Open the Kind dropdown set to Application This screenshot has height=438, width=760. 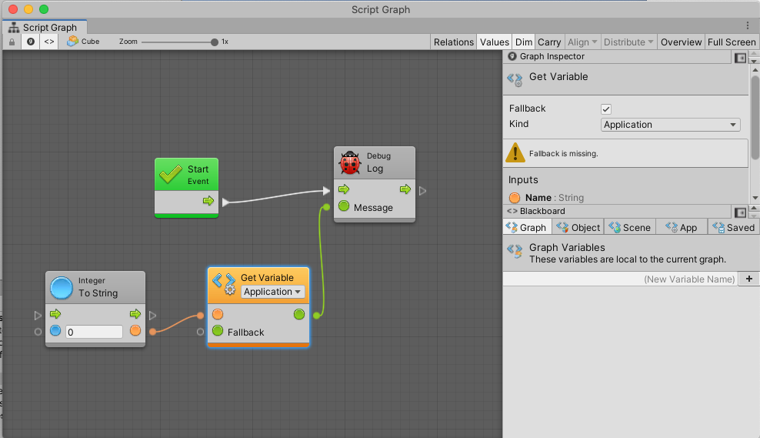tap(670, 125)
